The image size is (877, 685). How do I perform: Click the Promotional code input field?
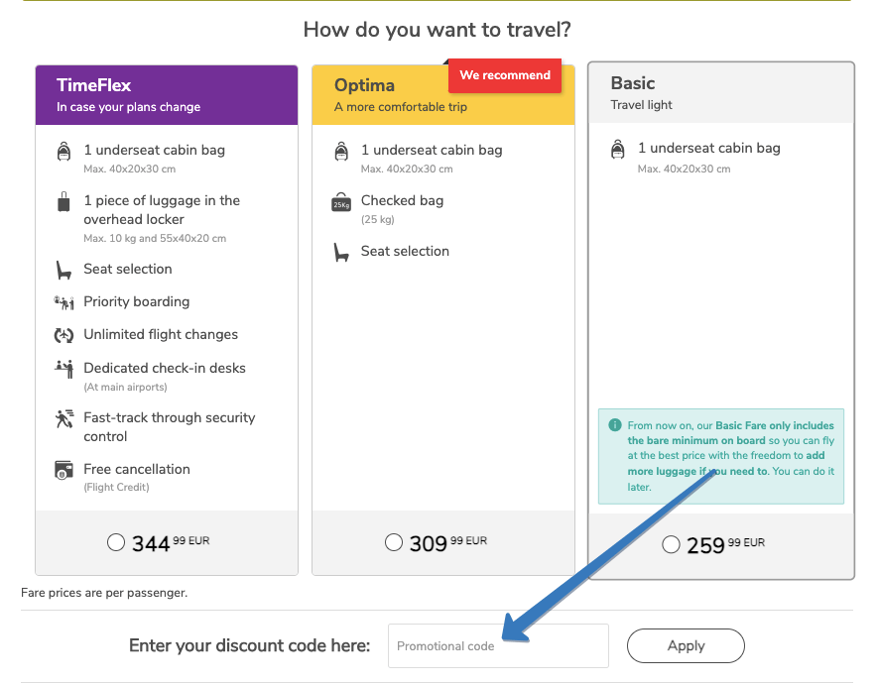tap(498, 645)
